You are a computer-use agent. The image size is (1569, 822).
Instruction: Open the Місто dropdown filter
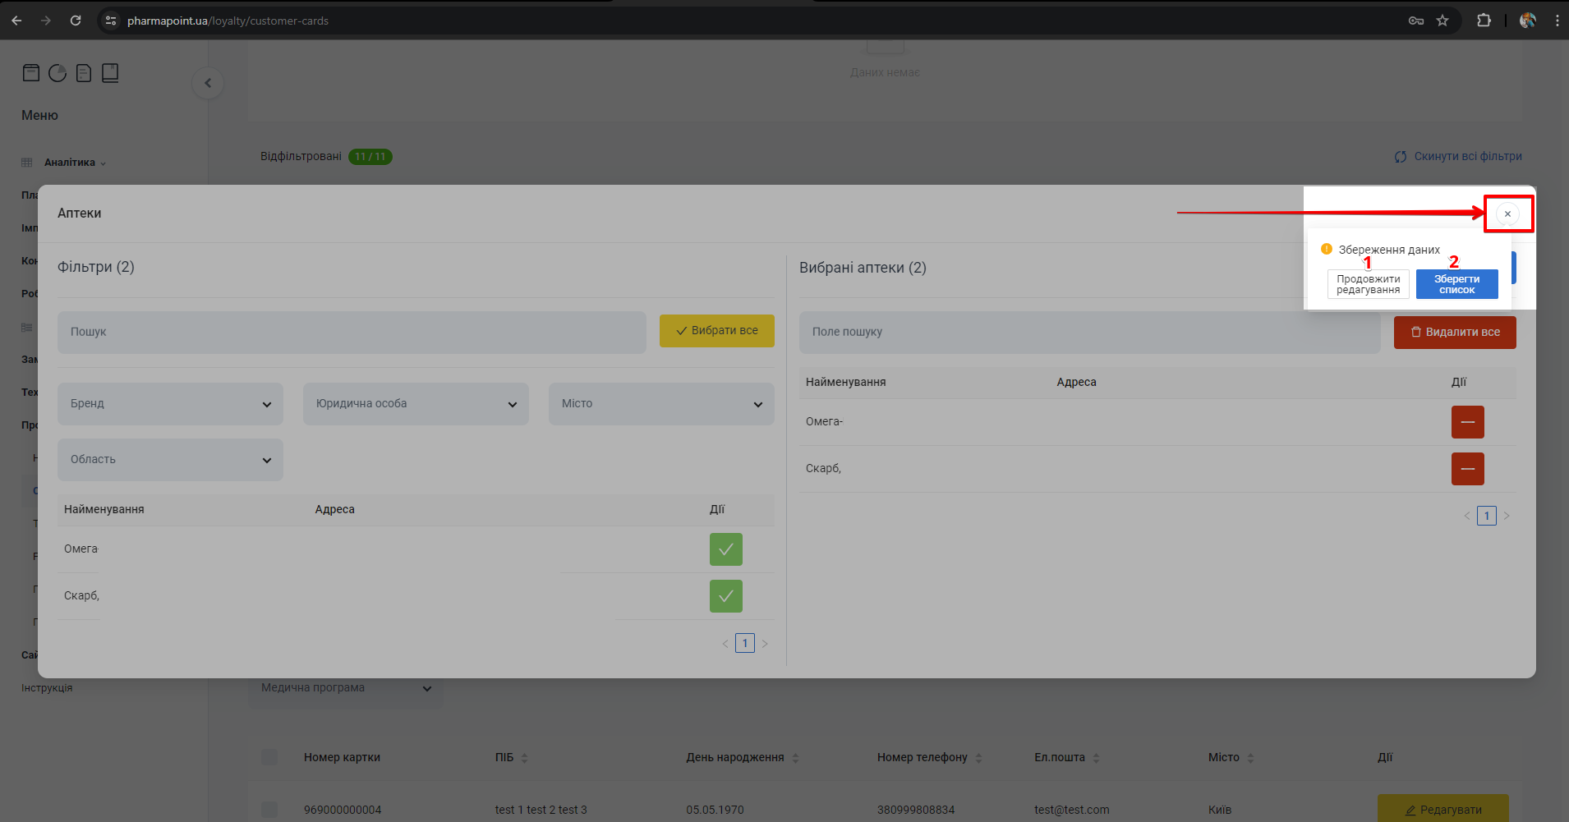pos(661,404)
